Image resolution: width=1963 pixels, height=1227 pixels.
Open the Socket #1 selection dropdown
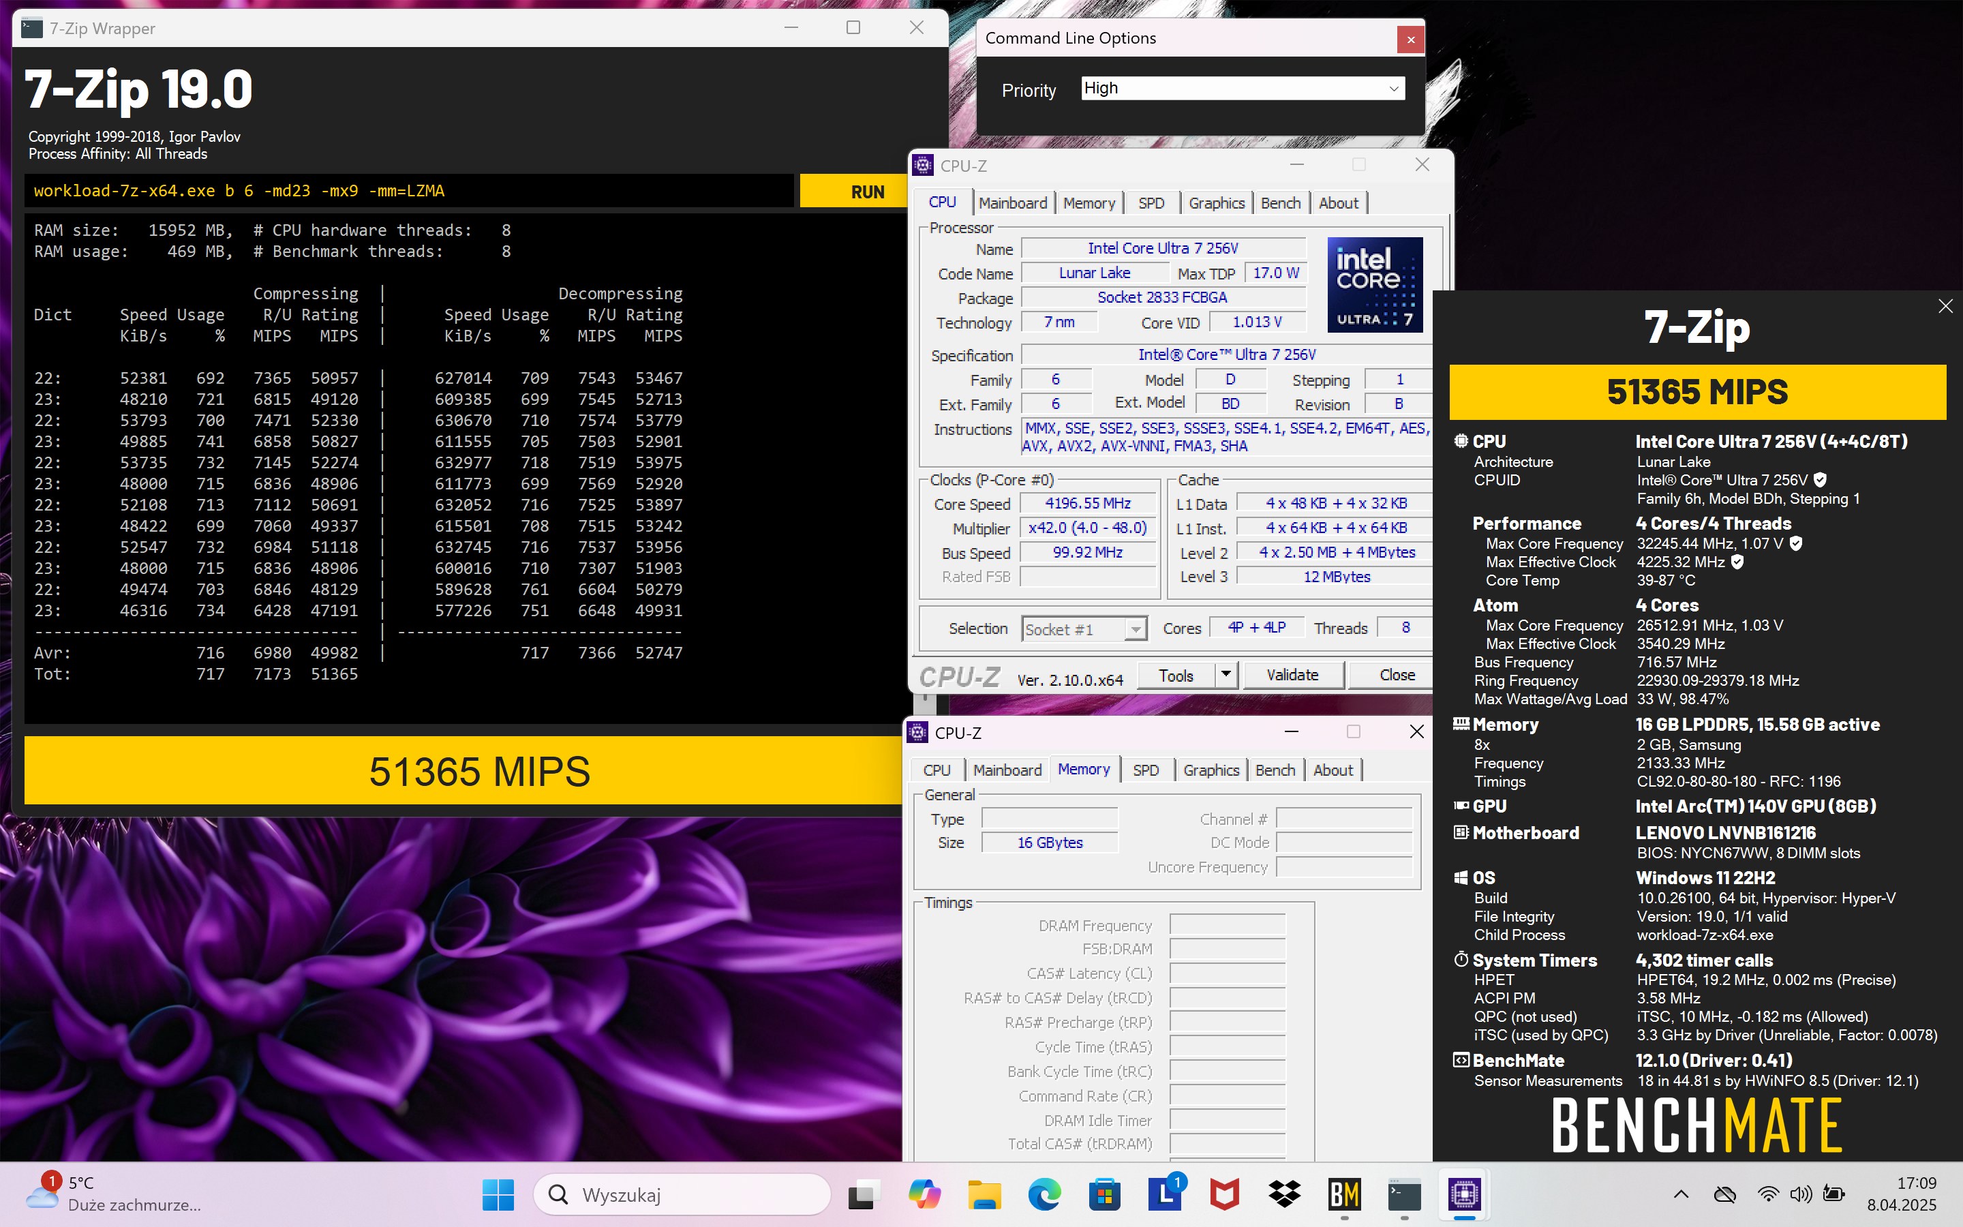[1084, 629]
